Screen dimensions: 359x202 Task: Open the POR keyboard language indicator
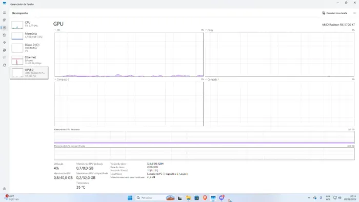click(x=328, y=198)
